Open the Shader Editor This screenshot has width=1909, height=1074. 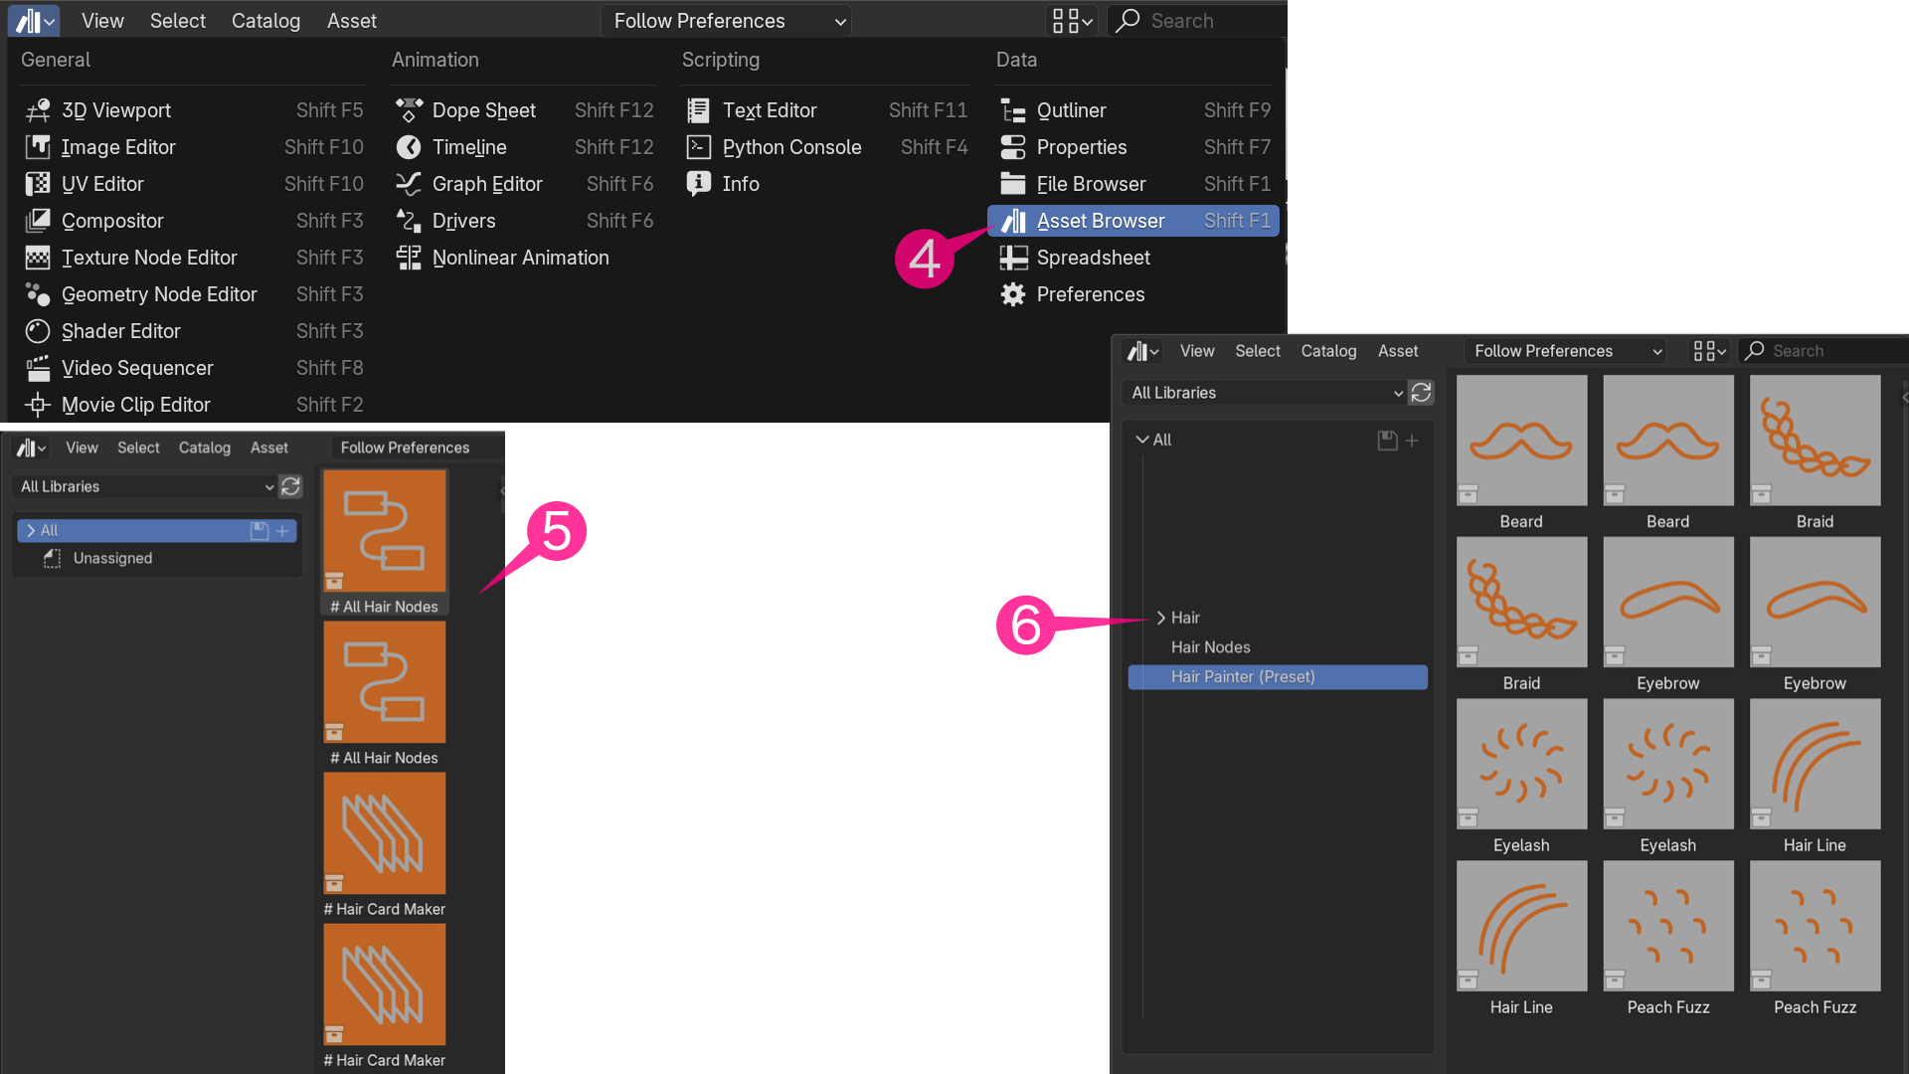click(x=194, y=331)
